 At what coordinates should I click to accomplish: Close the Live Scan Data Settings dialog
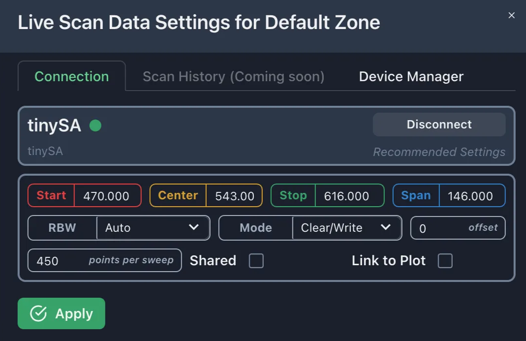511,15
